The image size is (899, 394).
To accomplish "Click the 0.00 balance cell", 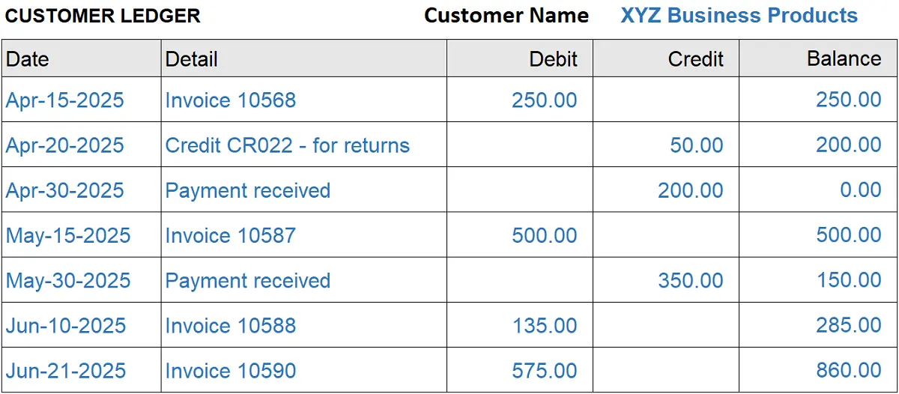I will coord(861,190).
